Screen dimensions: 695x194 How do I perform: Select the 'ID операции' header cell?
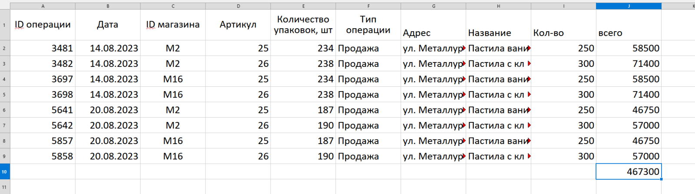tap(43, 25)
